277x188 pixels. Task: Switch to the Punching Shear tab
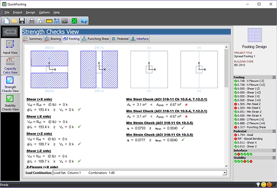(x=96, y=39)
